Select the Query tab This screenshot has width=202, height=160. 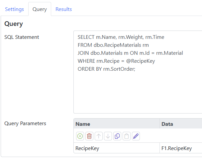[x=40, y=9]
